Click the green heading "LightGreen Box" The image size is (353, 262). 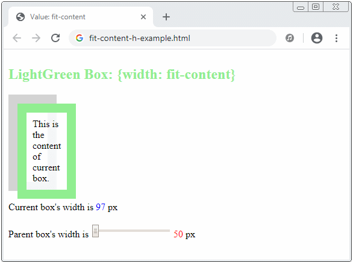pos(60,74)
